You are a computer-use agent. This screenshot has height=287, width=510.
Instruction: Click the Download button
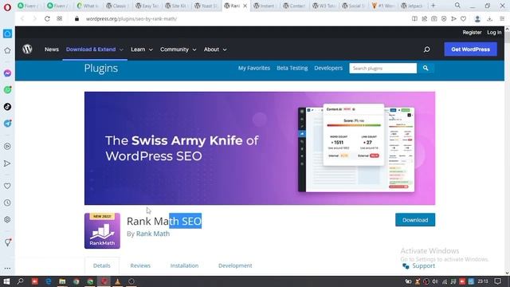coord(415,220)
